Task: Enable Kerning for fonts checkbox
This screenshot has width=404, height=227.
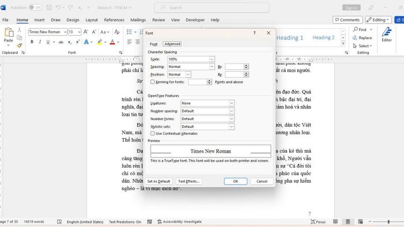Action: tap(152, 82)
